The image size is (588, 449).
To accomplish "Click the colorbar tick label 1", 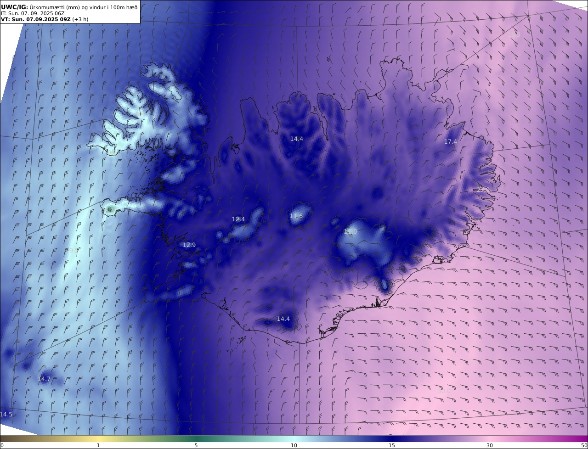I will (98, 445).
